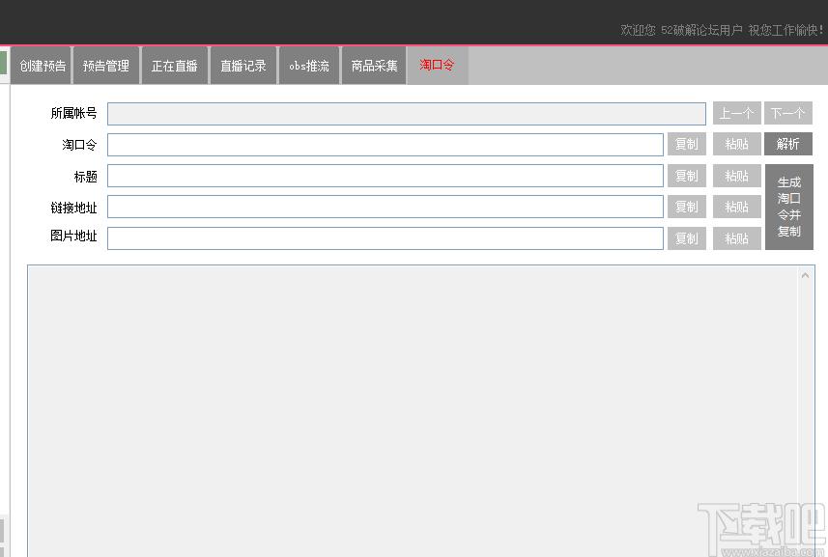Focus the 标题 input field
Screen dimensions: 828x557
[x=385, y=176]
